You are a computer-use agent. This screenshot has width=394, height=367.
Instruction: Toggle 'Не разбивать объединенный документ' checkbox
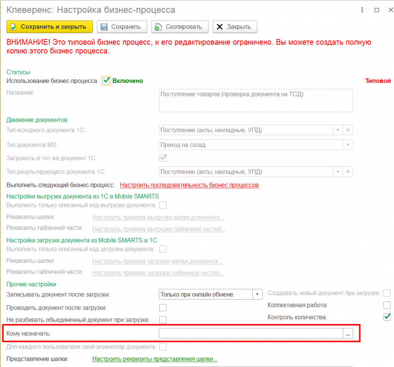(x=163, y=320)
